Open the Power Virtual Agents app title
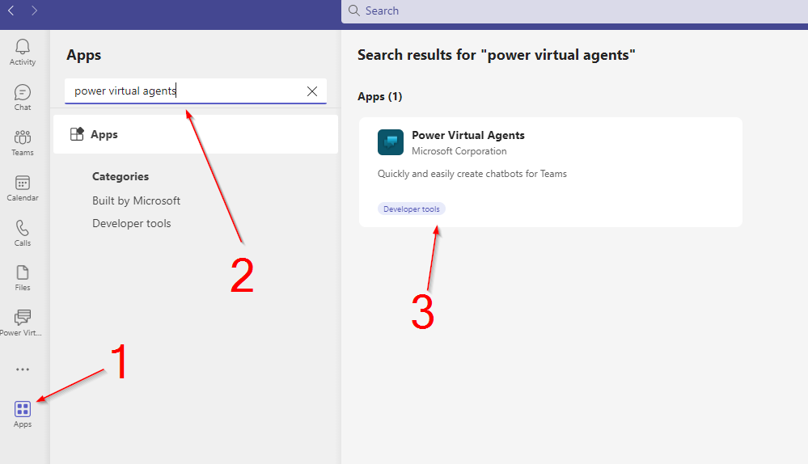808x464 pixels. (x=467, y=135)
